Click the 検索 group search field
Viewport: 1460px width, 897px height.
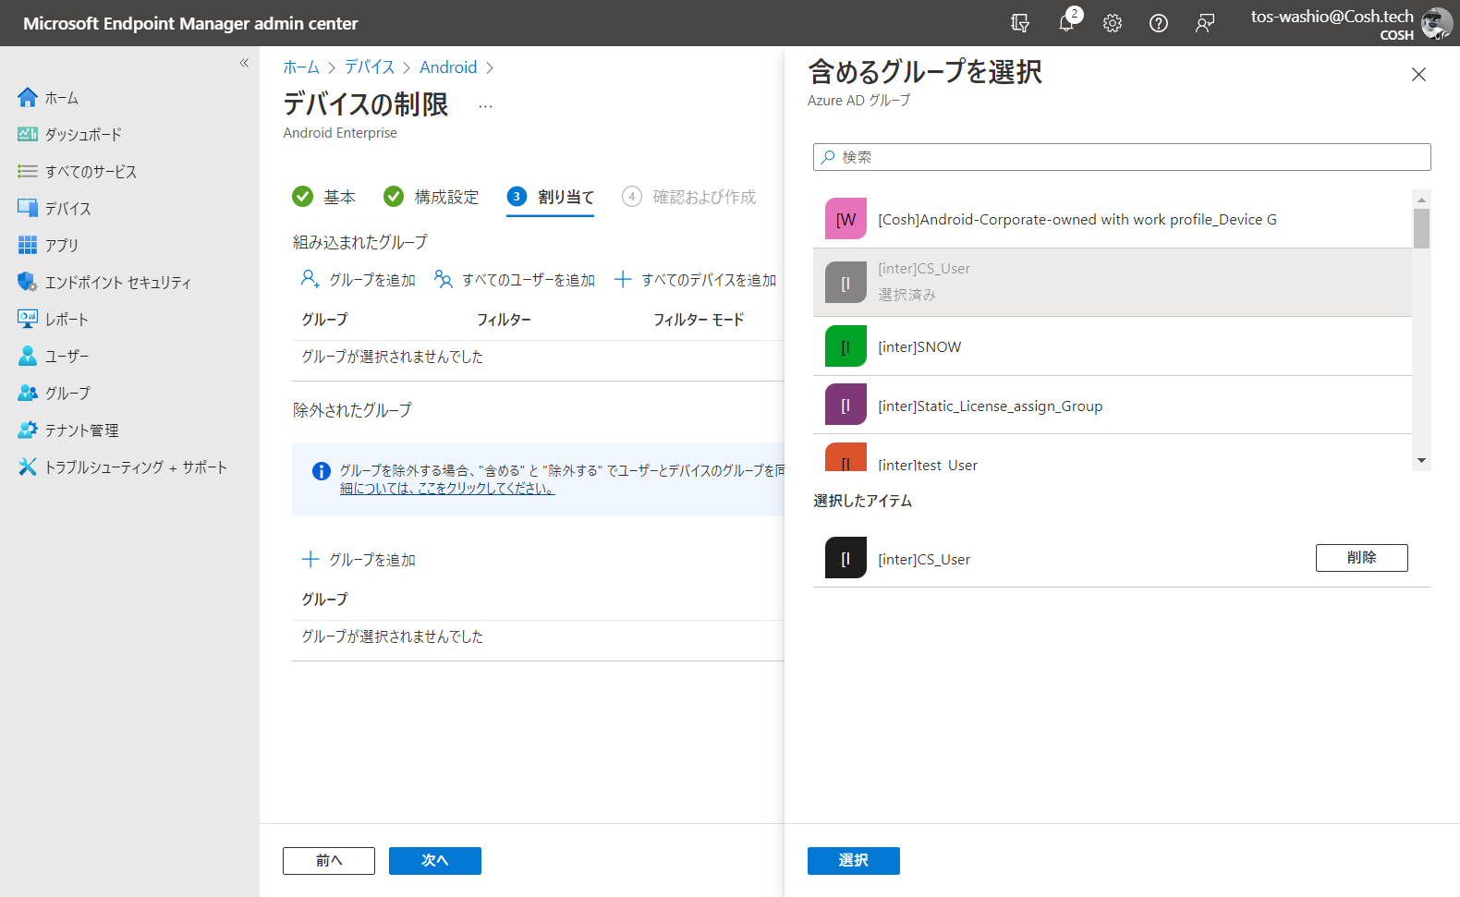[x=1122, y=157]
